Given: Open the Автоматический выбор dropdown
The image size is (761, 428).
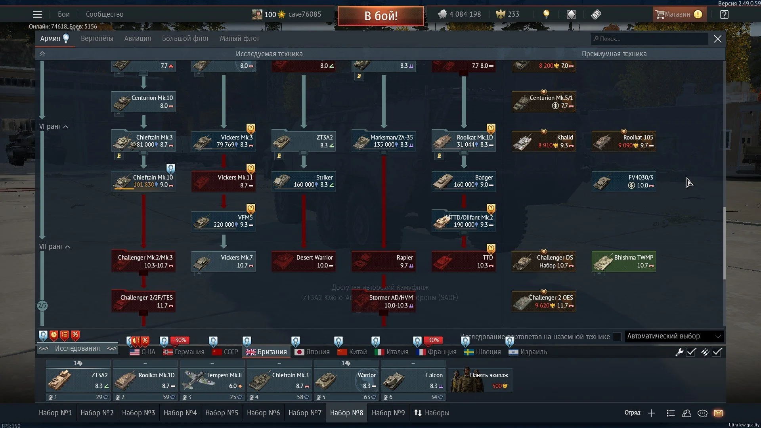Looking at the screenshot, I should tap(674, 336).
